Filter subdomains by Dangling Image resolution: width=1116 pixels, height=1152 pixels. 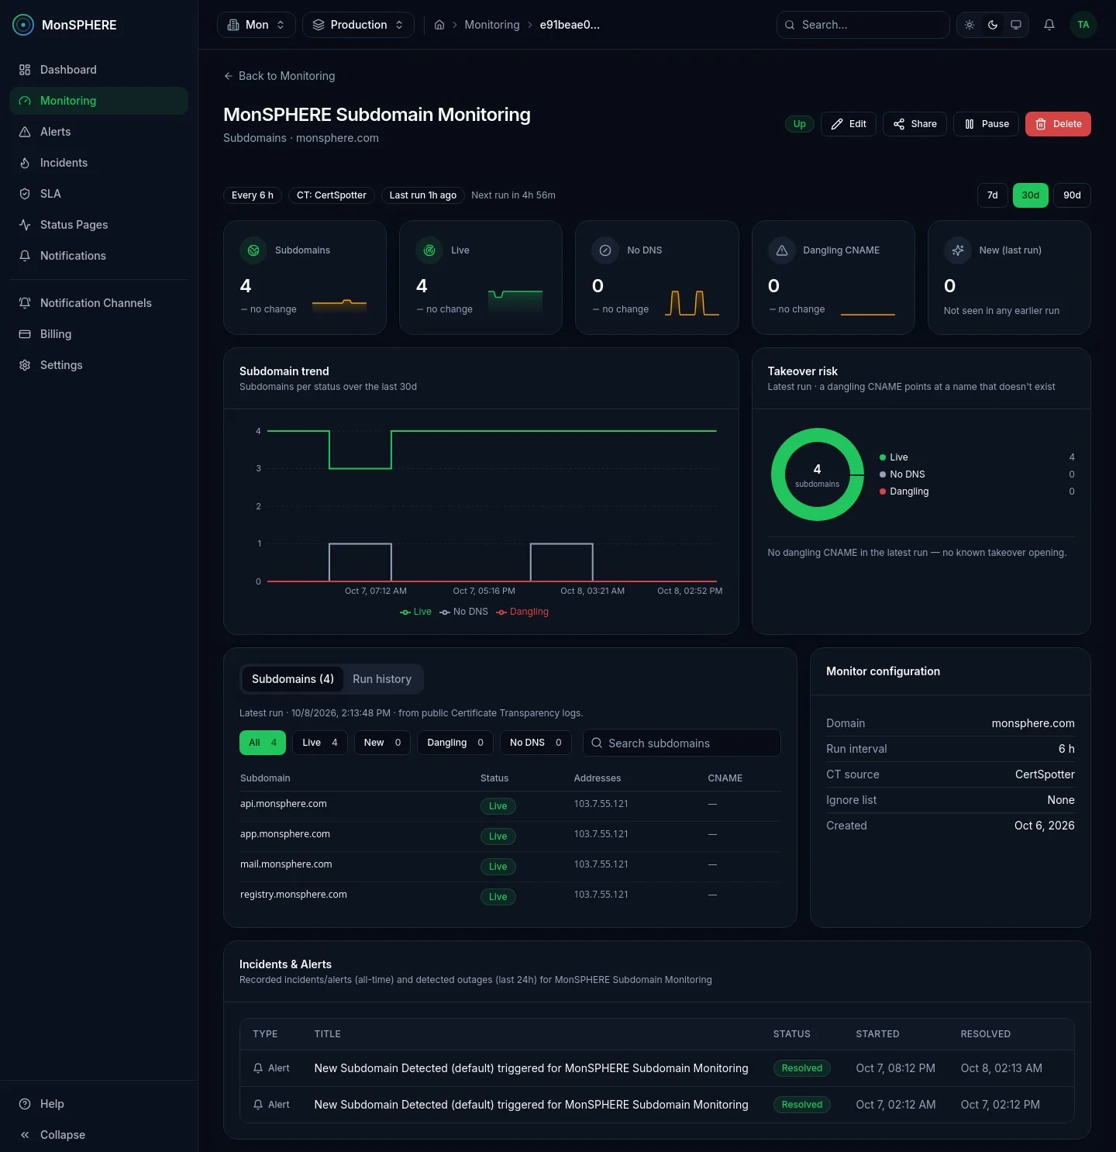click(456, 743)
